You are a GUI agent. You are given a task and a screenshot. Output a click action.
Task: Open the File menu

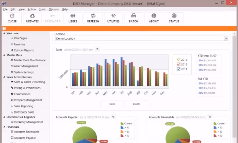pos(5,9)
